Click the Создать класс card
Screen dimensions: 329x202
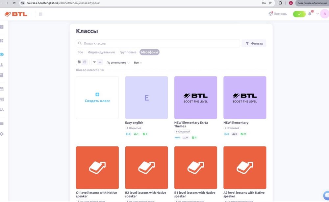click(x=97, y=98)
